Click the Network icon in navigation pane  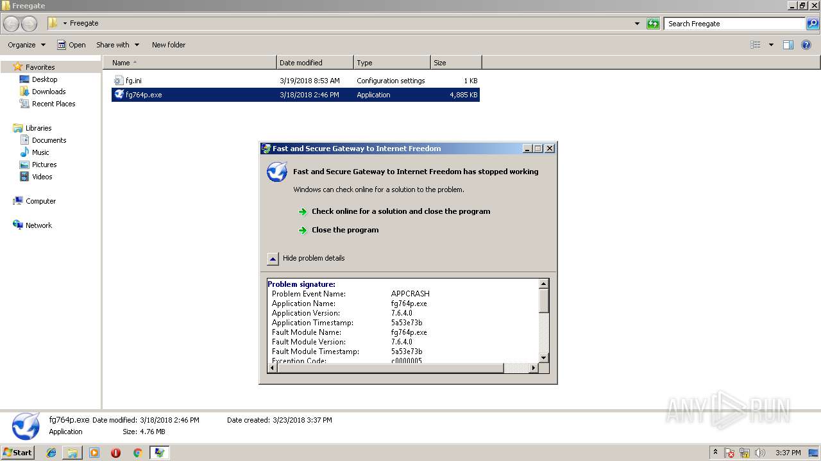tap(18, 225)
